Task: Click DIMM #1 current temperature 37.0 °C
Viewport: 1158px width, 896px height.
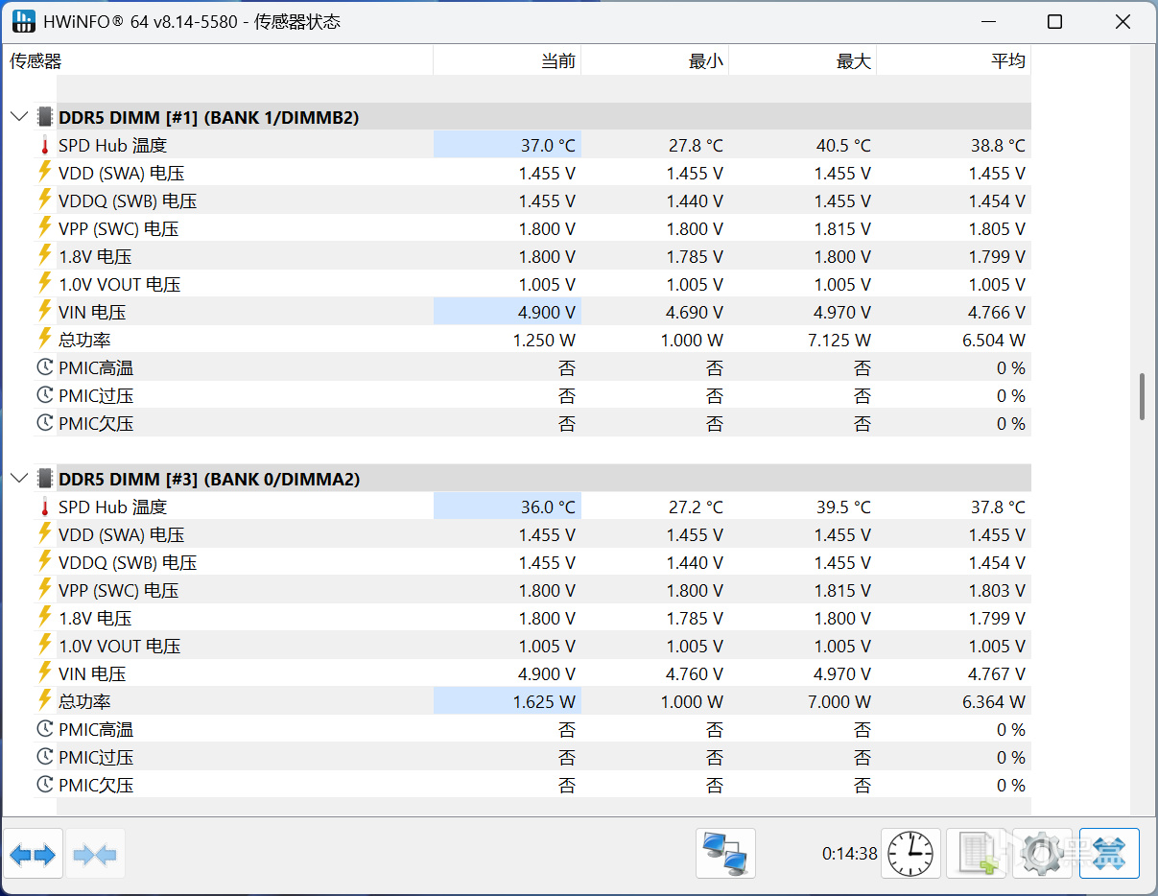Action: (548, 146)
